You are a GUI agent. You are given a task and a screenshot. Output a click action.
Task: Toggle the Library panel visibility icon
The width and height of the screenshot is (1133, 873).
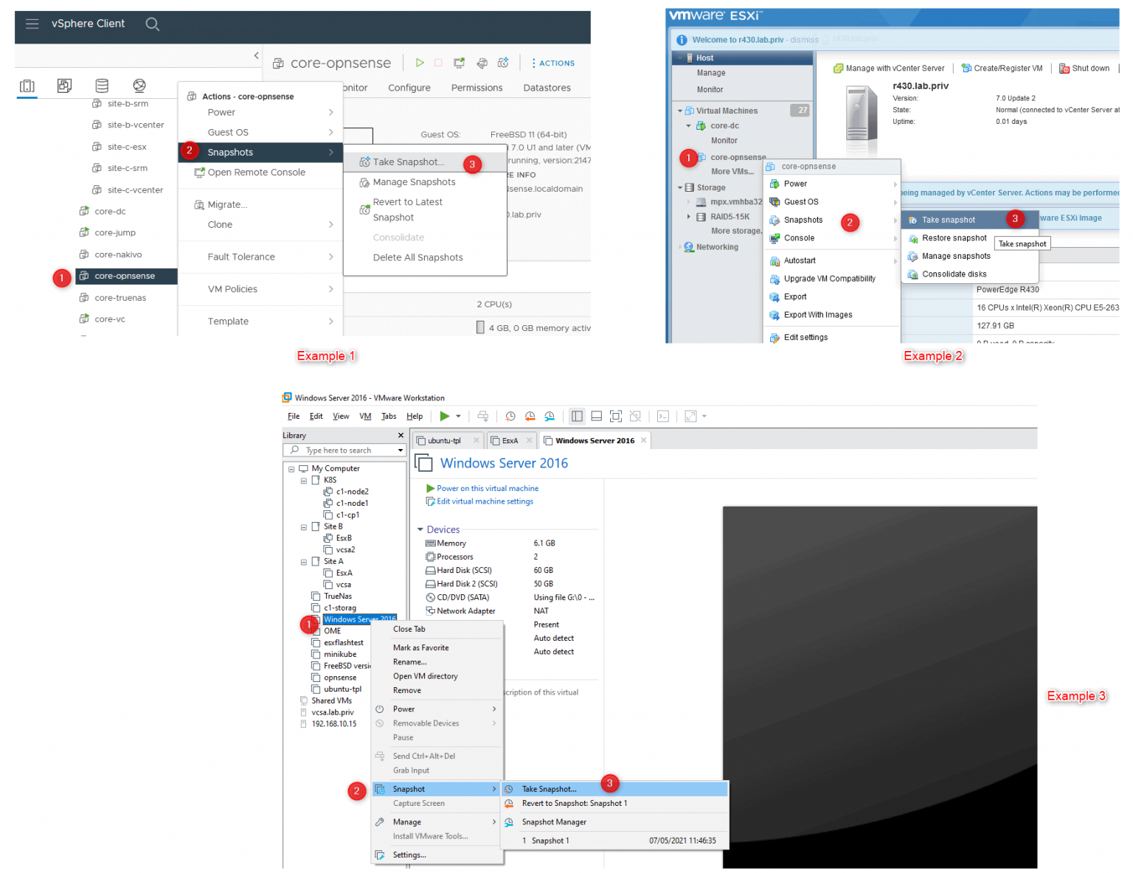tap(578, 417)
